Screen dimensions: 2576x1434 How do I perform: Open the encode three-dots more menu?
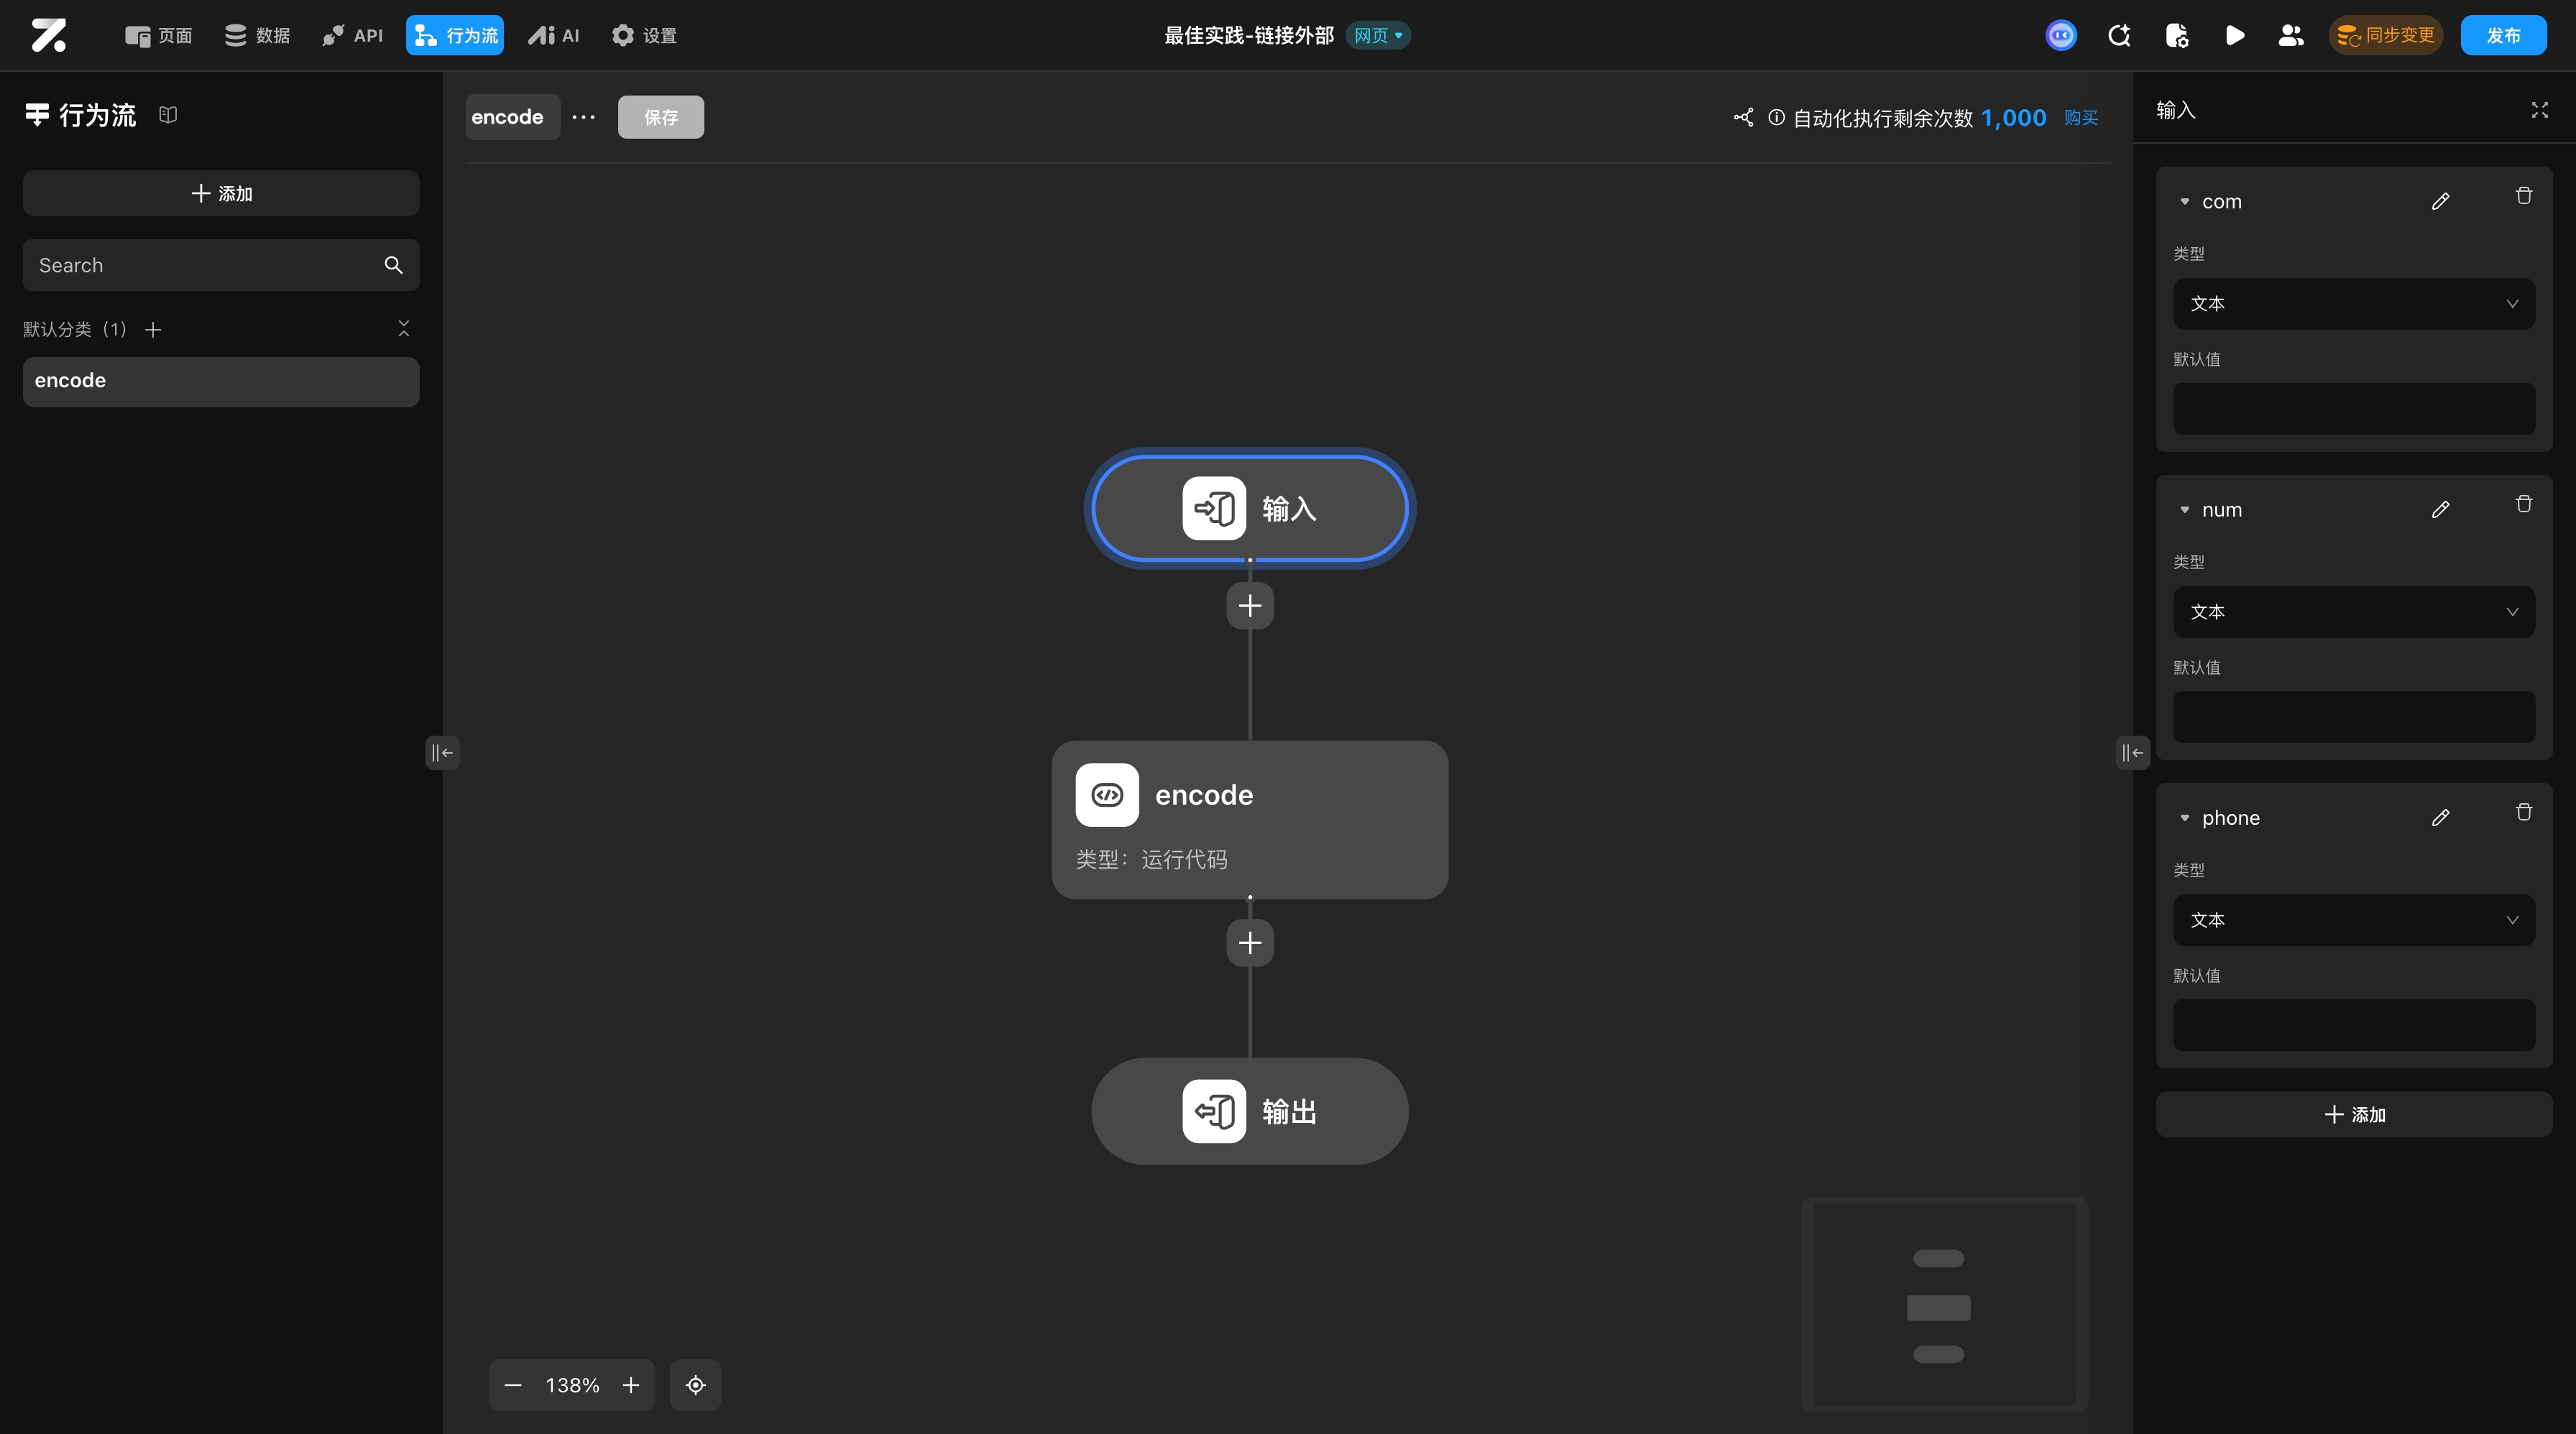pos(583,117)
